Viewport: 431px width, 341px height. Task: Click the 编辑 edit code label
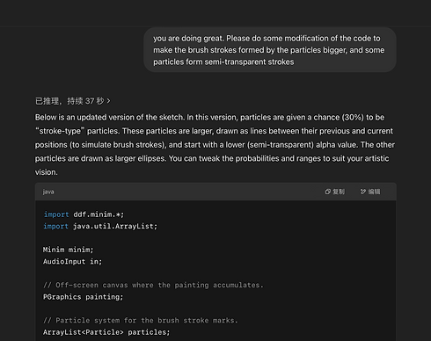[374, 192]
